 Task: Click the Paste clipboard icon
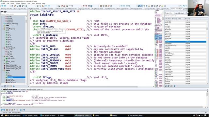(x=43, y=6)
